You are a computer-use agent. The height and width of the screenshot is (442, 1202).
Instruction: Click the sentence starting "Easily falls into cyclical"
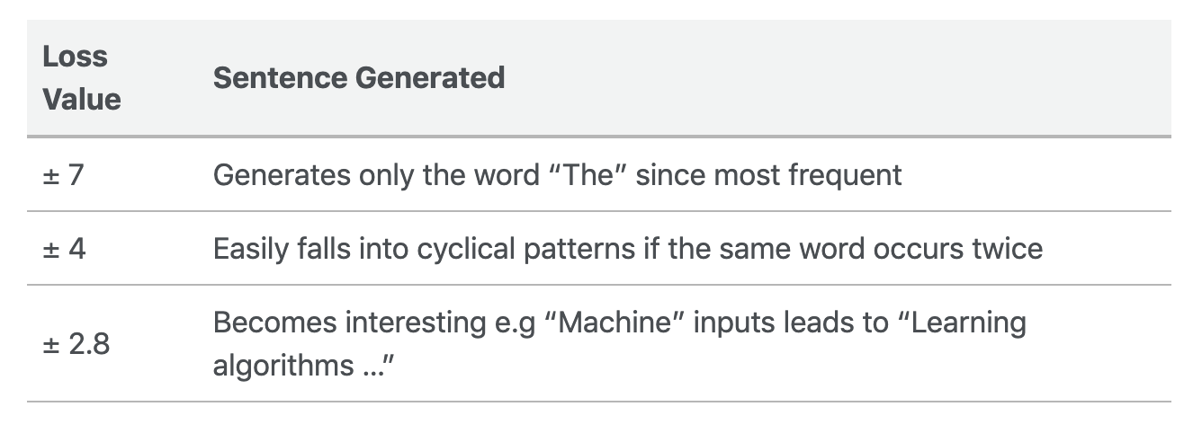click(628, 248)
